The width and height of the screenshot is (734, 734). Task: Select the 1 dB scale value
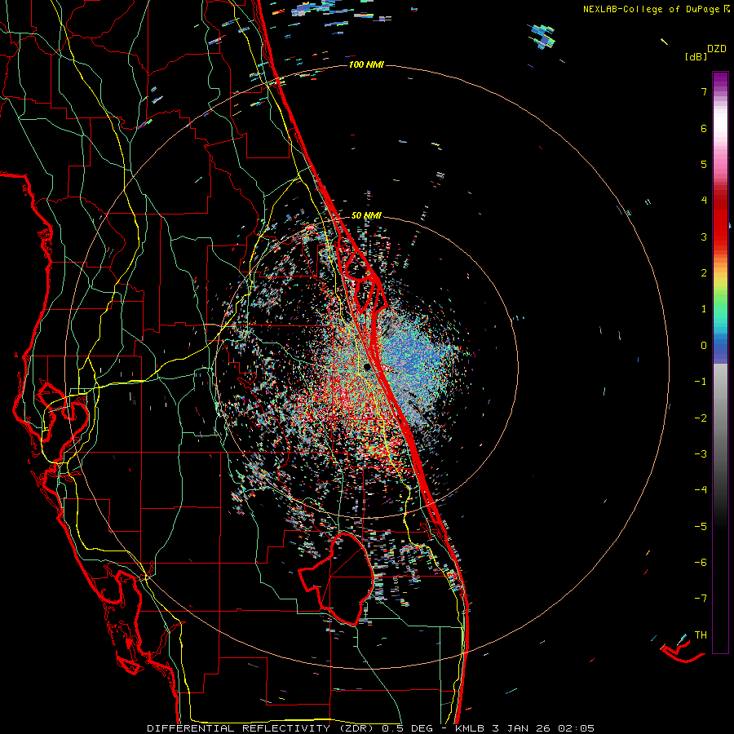click(704, 309)
